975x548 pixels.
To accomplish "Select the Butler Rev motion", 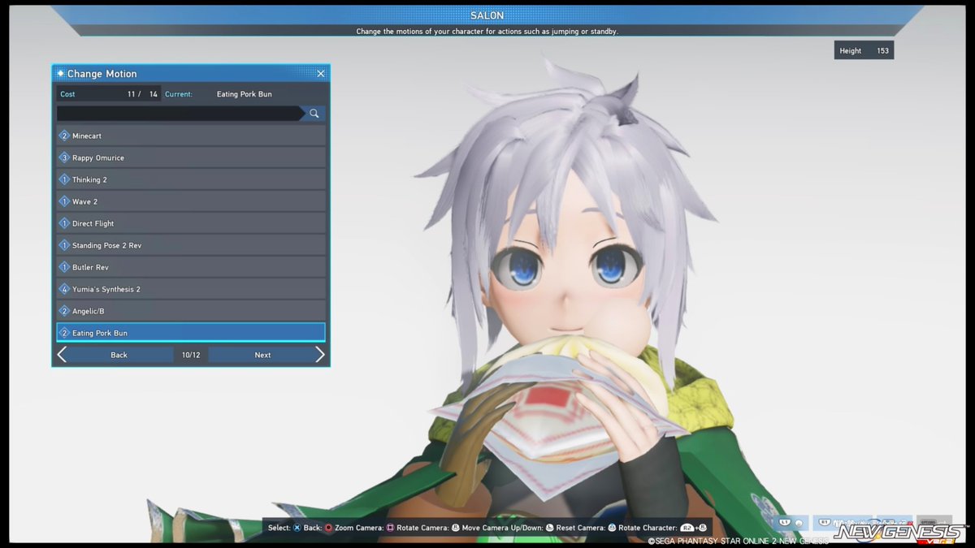I will [x=191, y=267].
